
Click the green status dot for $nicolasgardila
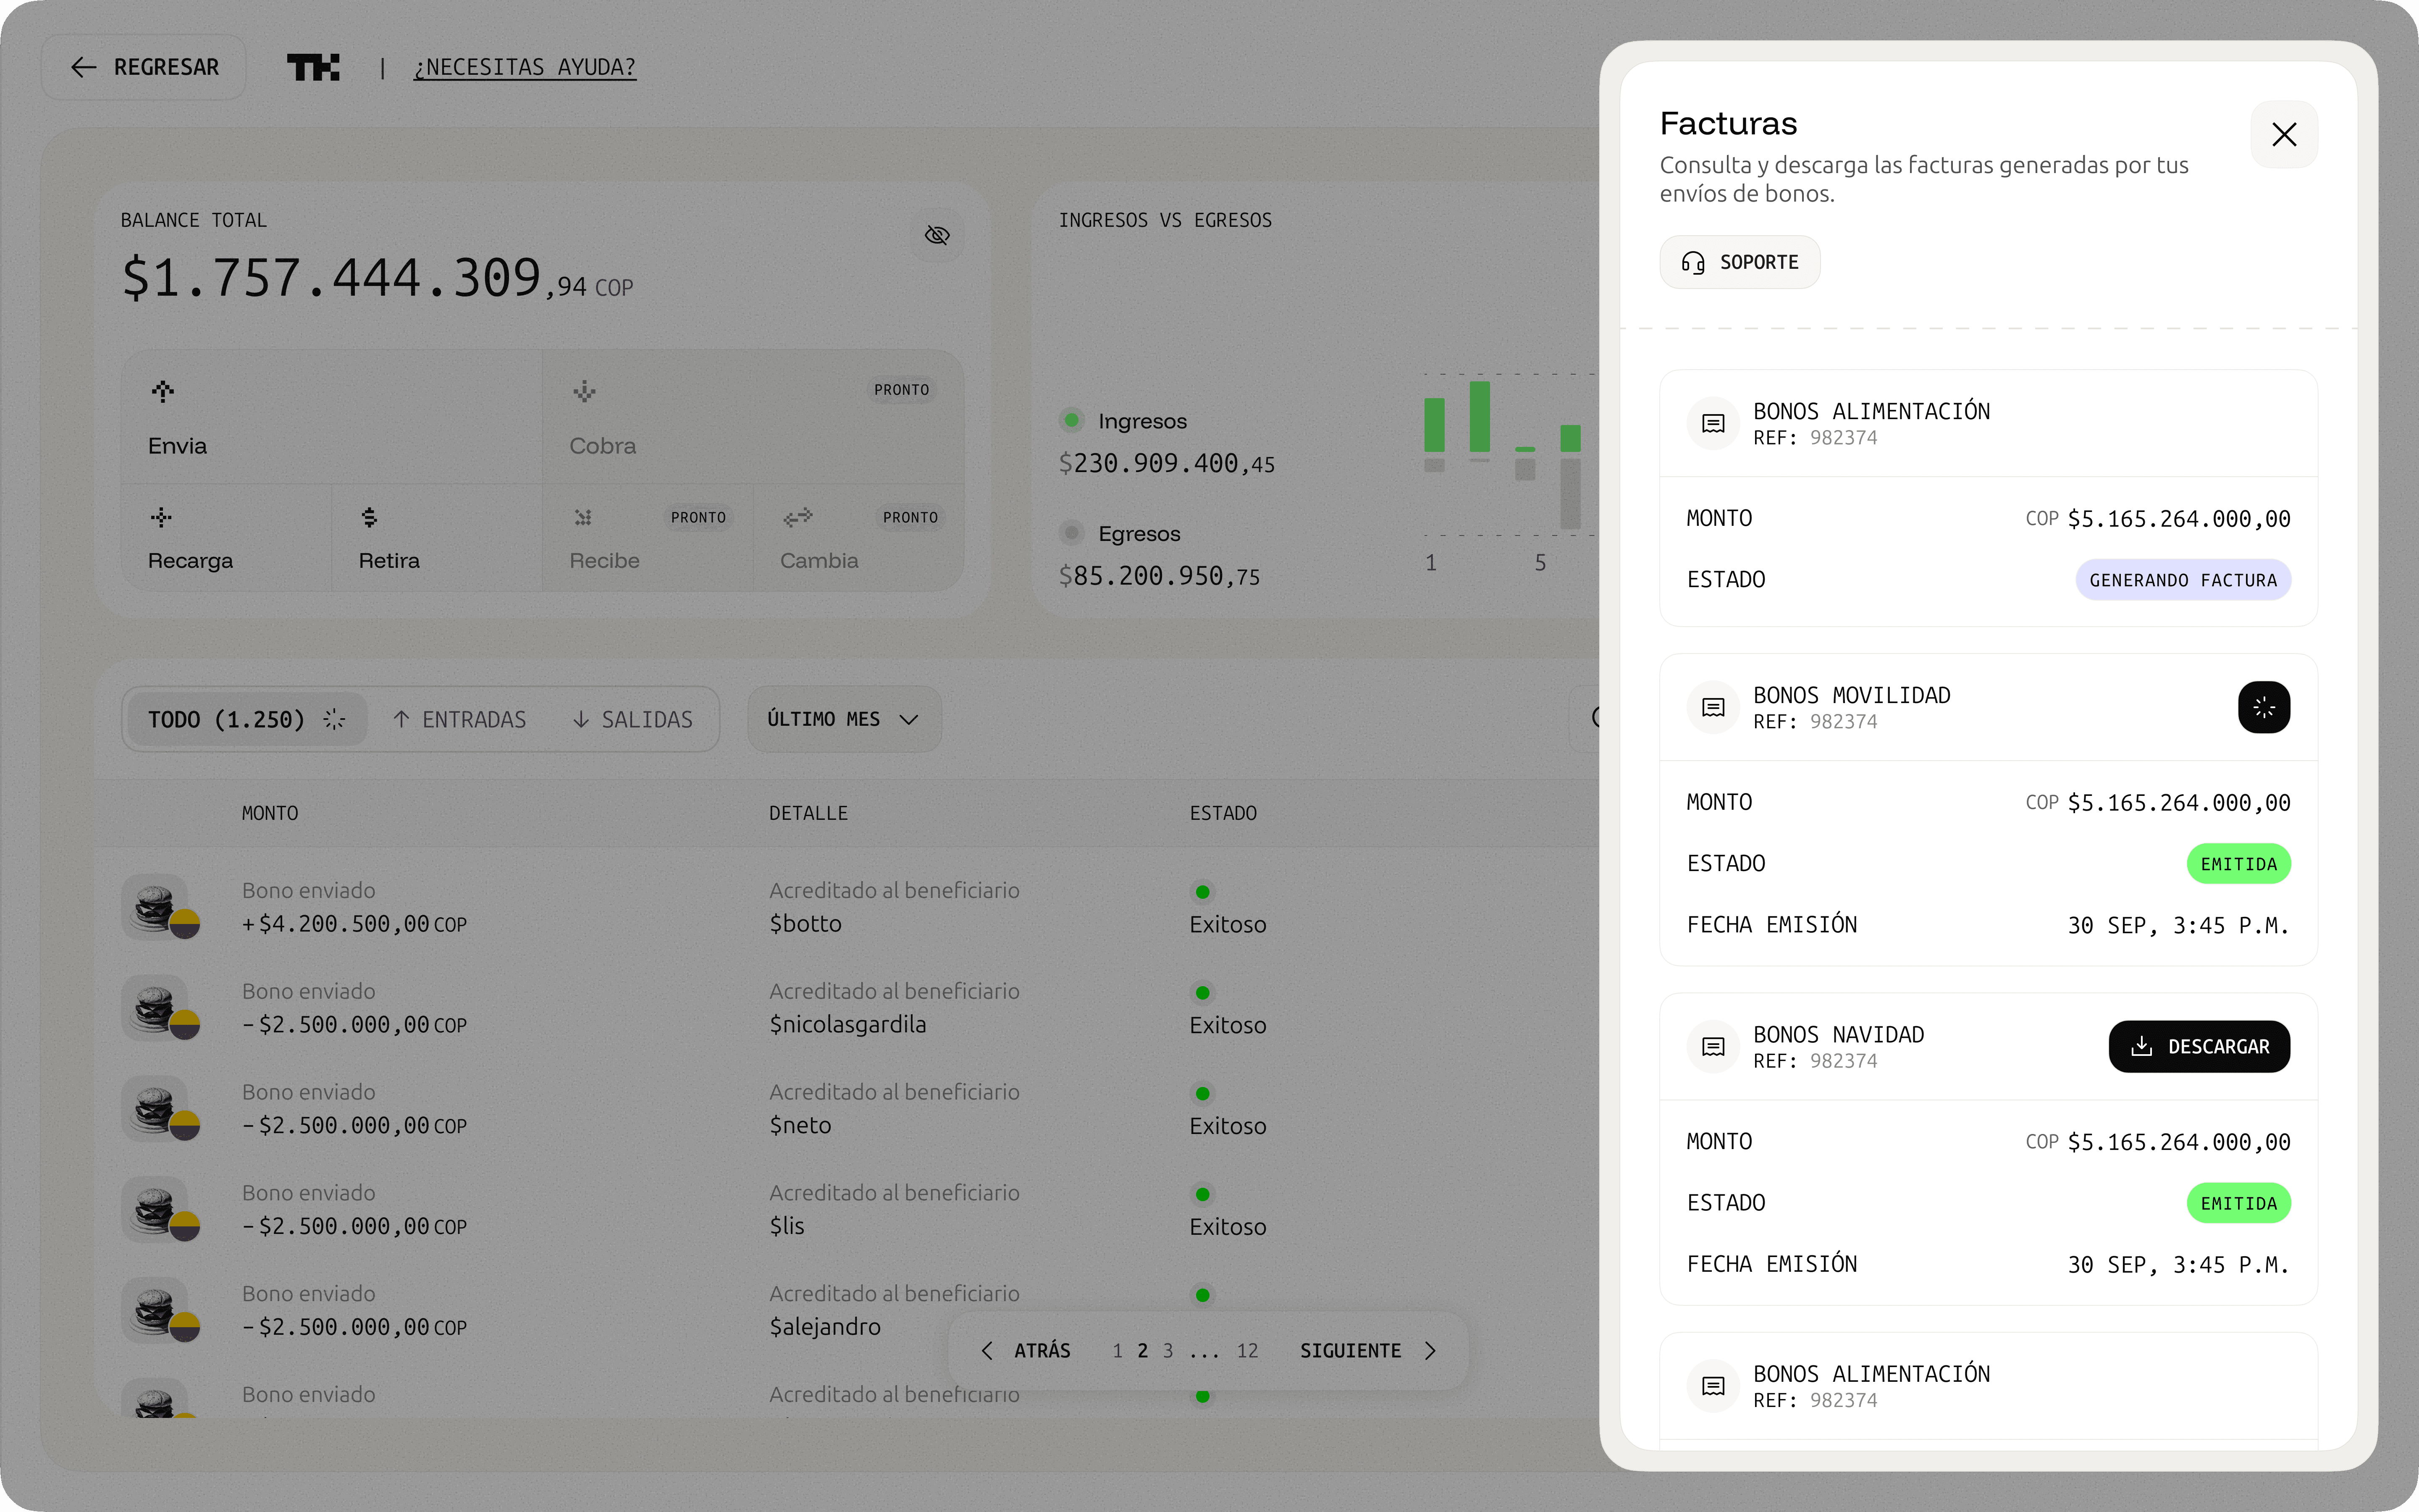1202,993
